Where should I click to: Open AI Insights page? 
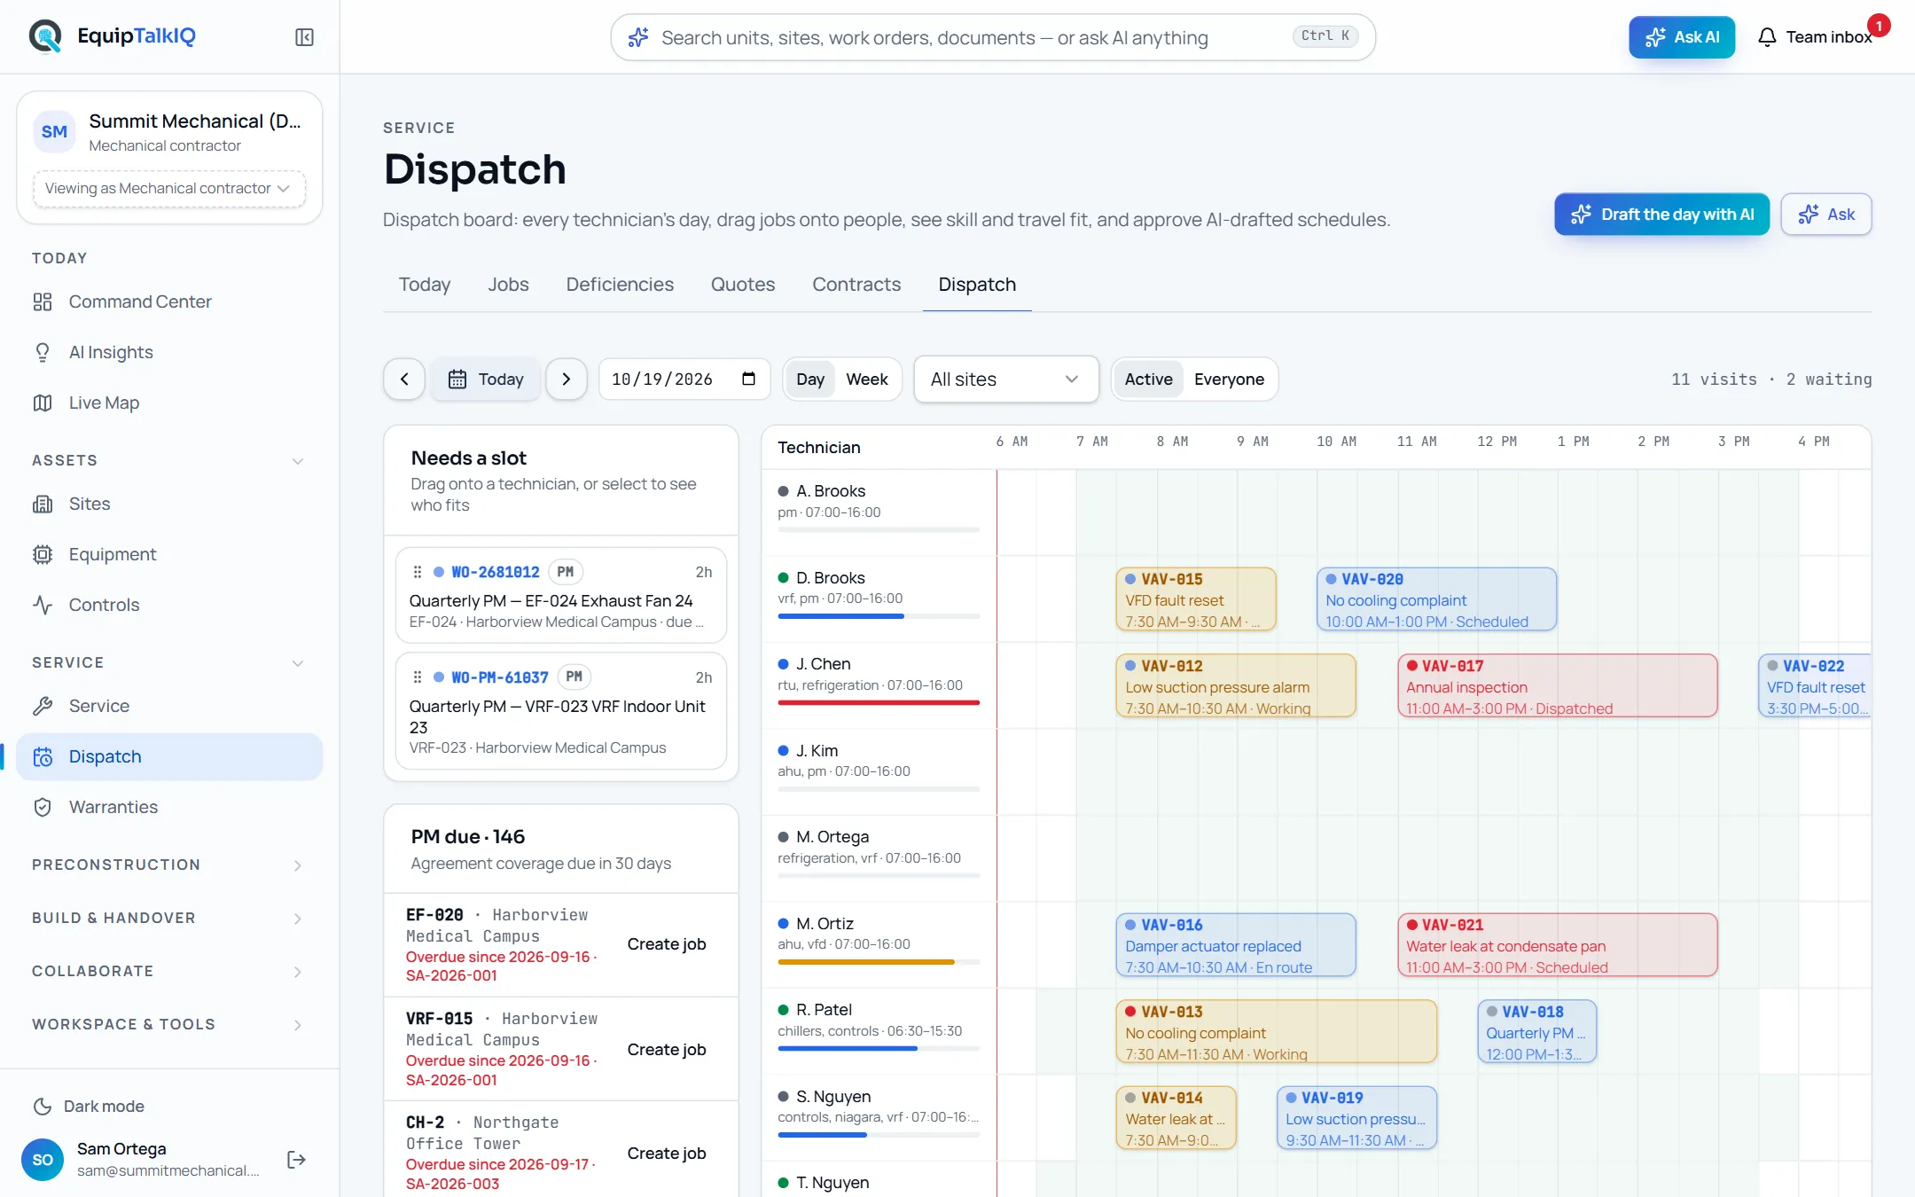(169, 352)
